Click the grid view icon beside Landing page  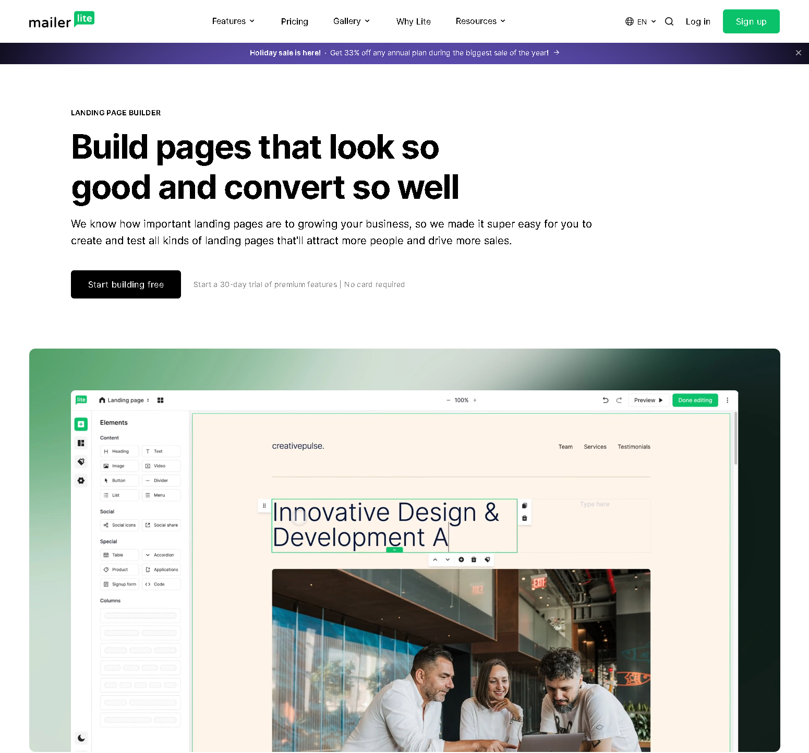tap(161, 400)
